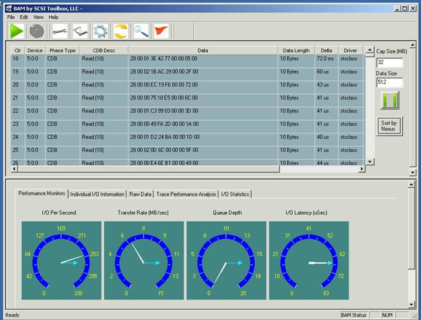
Task: Open the Help menu
Action: pos(54,17)
